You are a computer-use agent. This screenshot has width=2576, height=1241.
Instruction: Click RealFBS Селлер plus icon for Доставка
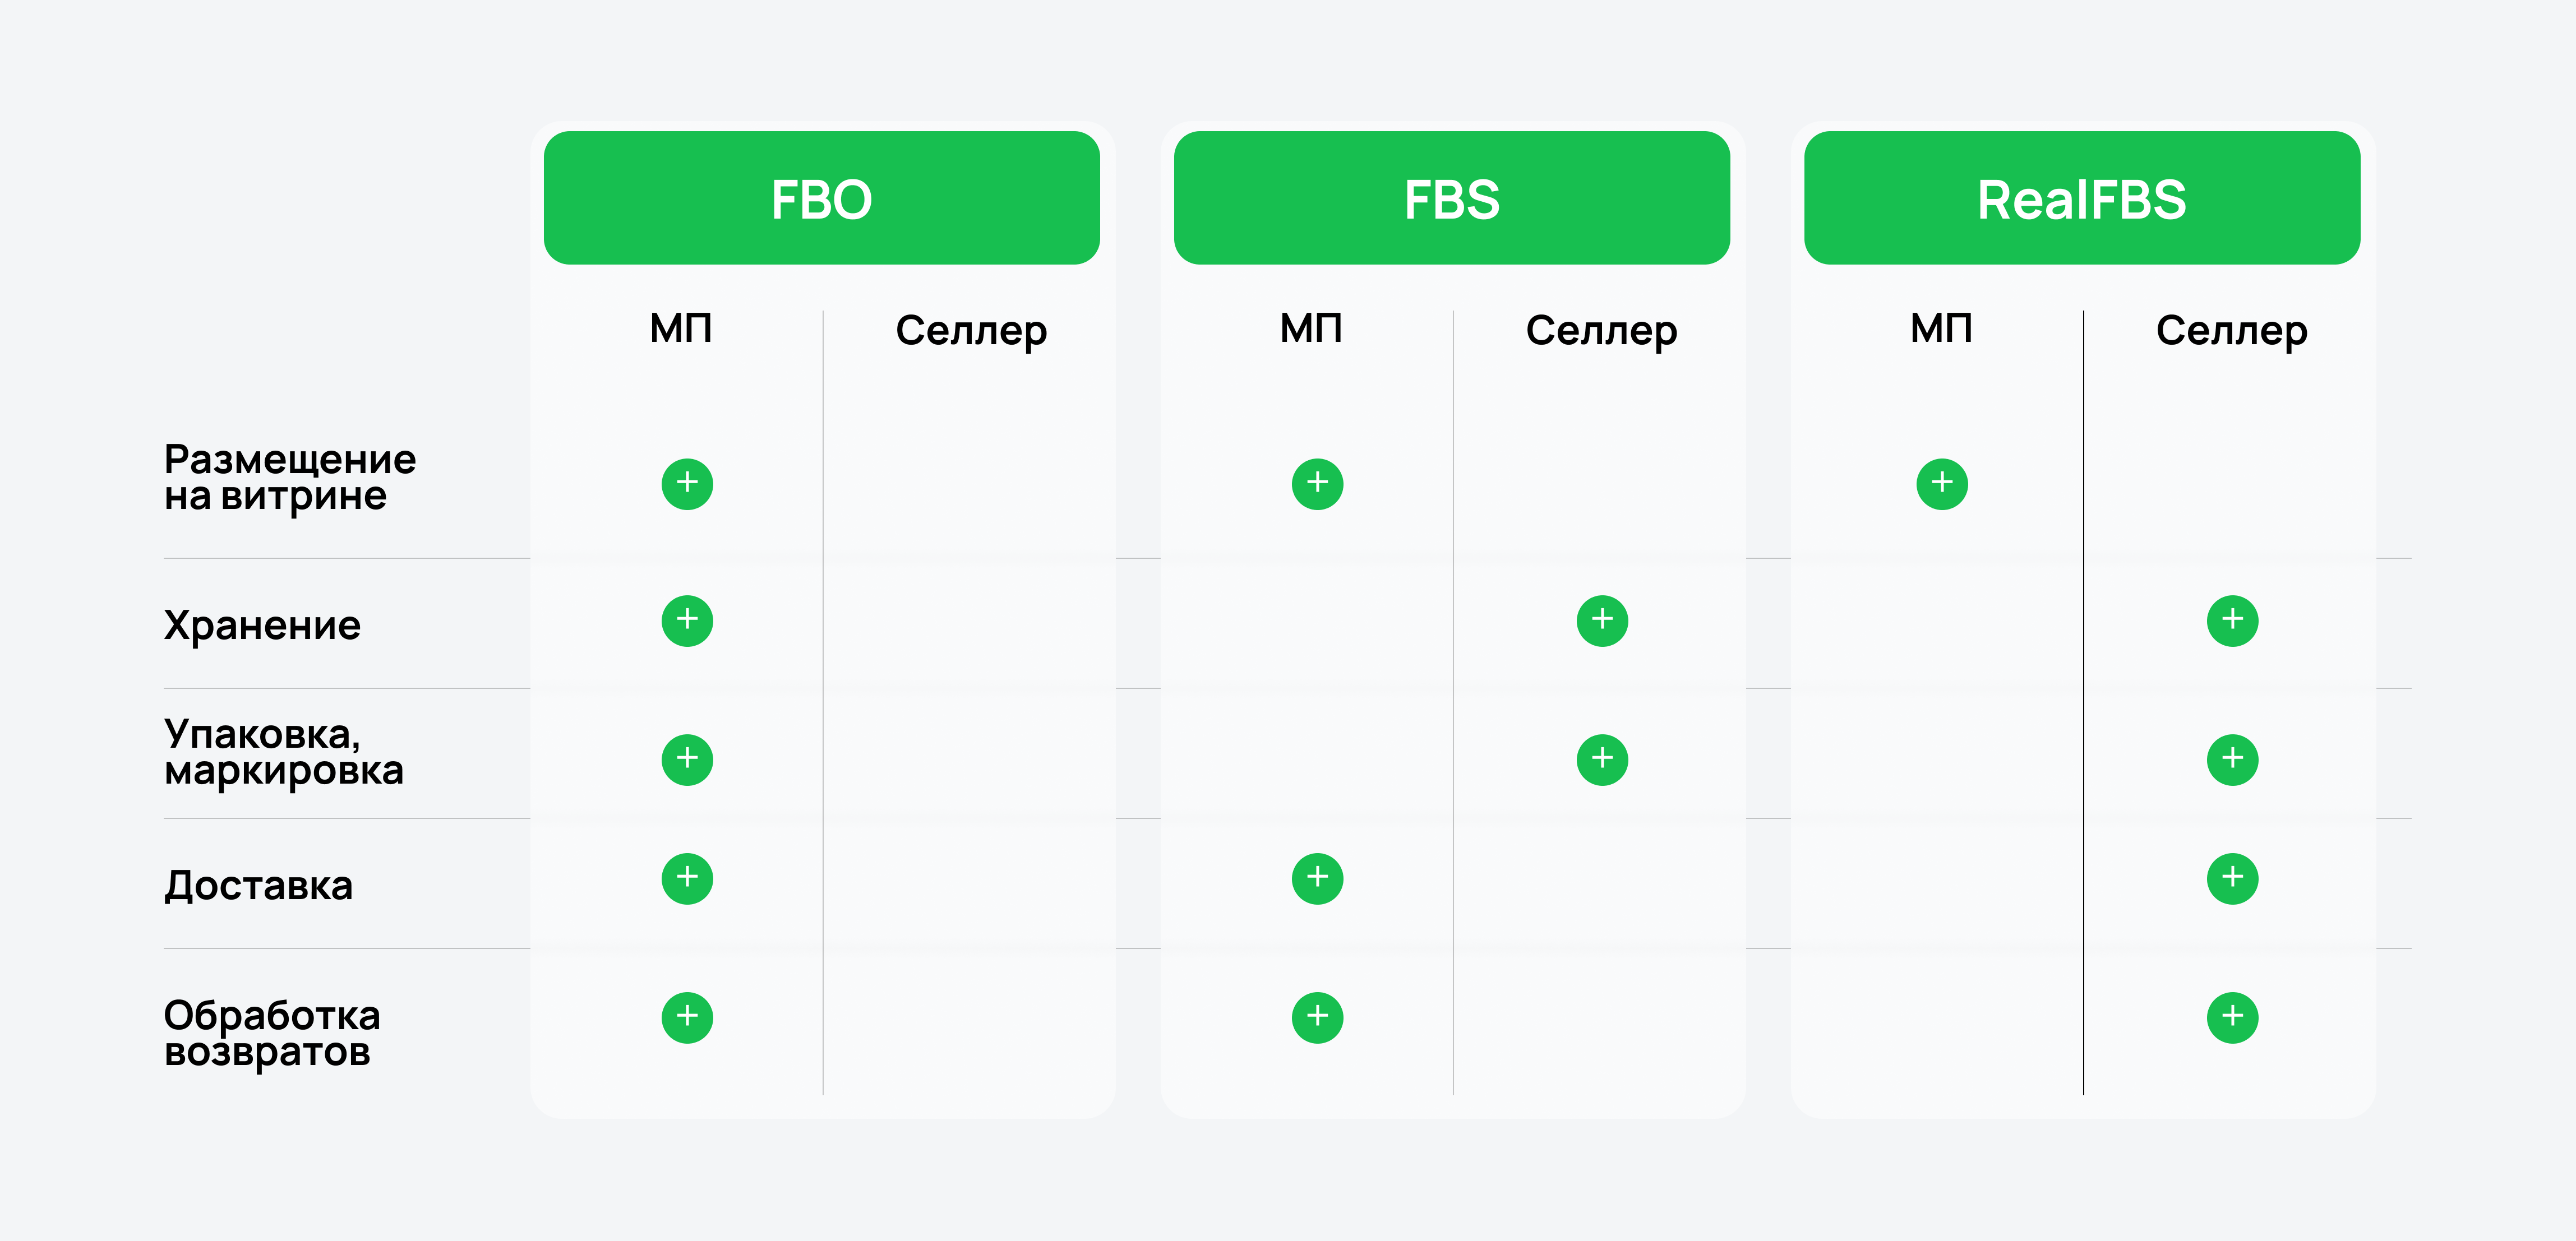pos(2232,879)
